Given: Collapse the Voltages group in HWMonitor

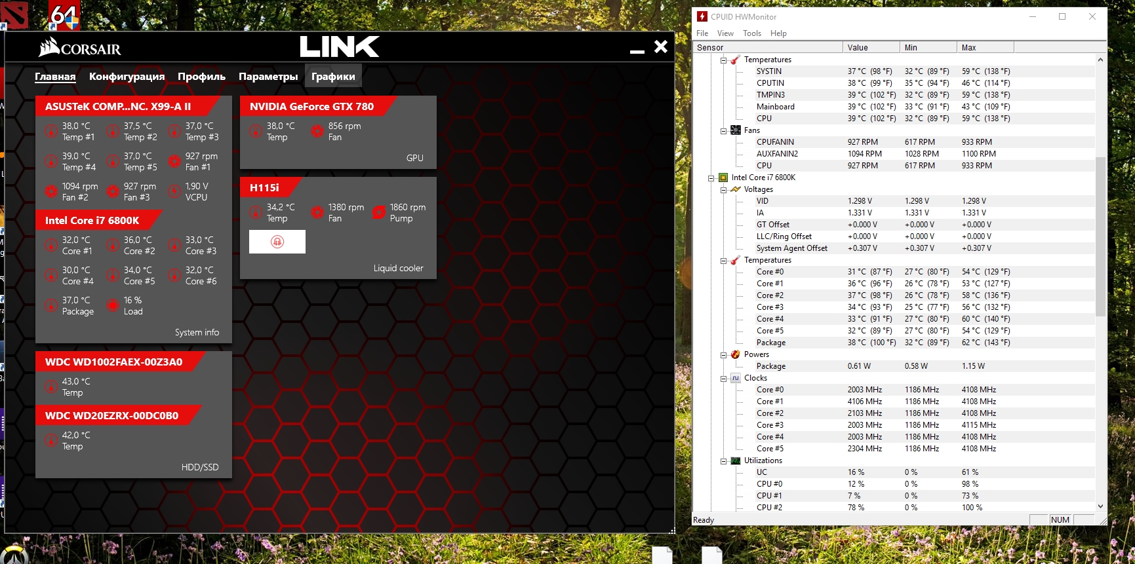Looking at the screenshot, I should (x=724, y=190).
